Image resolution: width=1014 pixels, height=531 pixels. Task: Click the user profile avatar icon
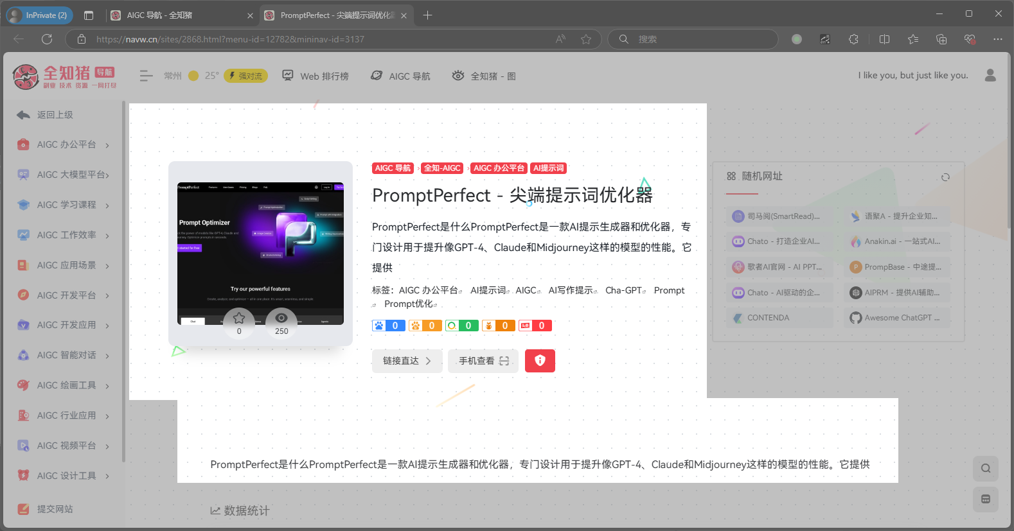pos(990,75)
